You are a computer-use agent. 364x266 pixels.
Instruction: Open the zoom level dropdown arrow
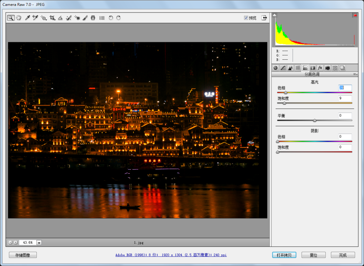tap(39, 242)
